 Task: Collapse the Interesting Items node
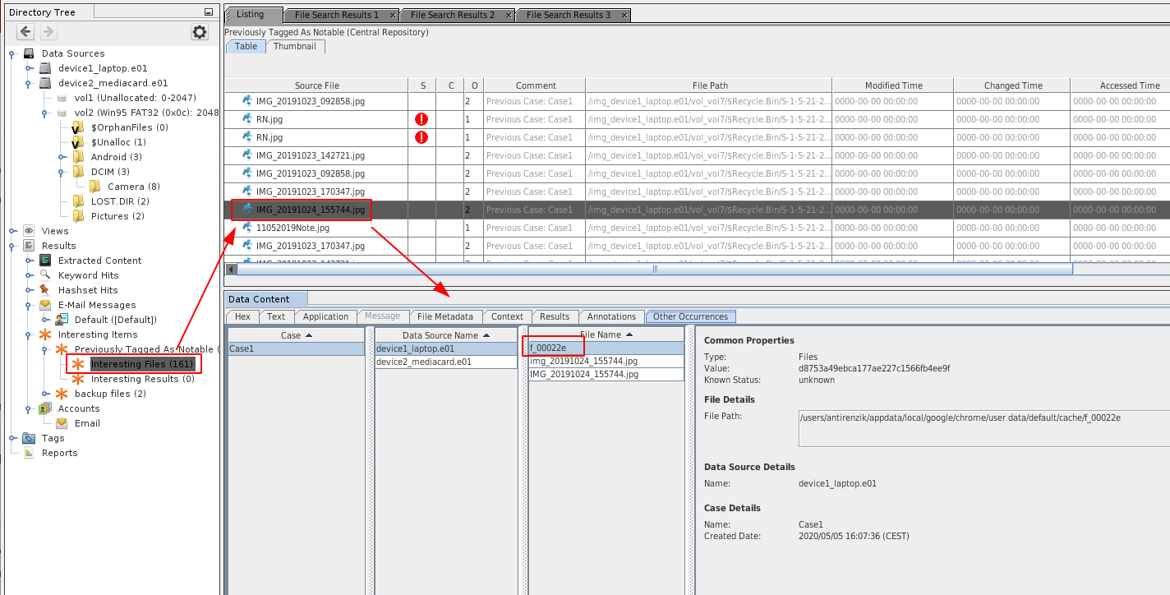tap(29, 334)
